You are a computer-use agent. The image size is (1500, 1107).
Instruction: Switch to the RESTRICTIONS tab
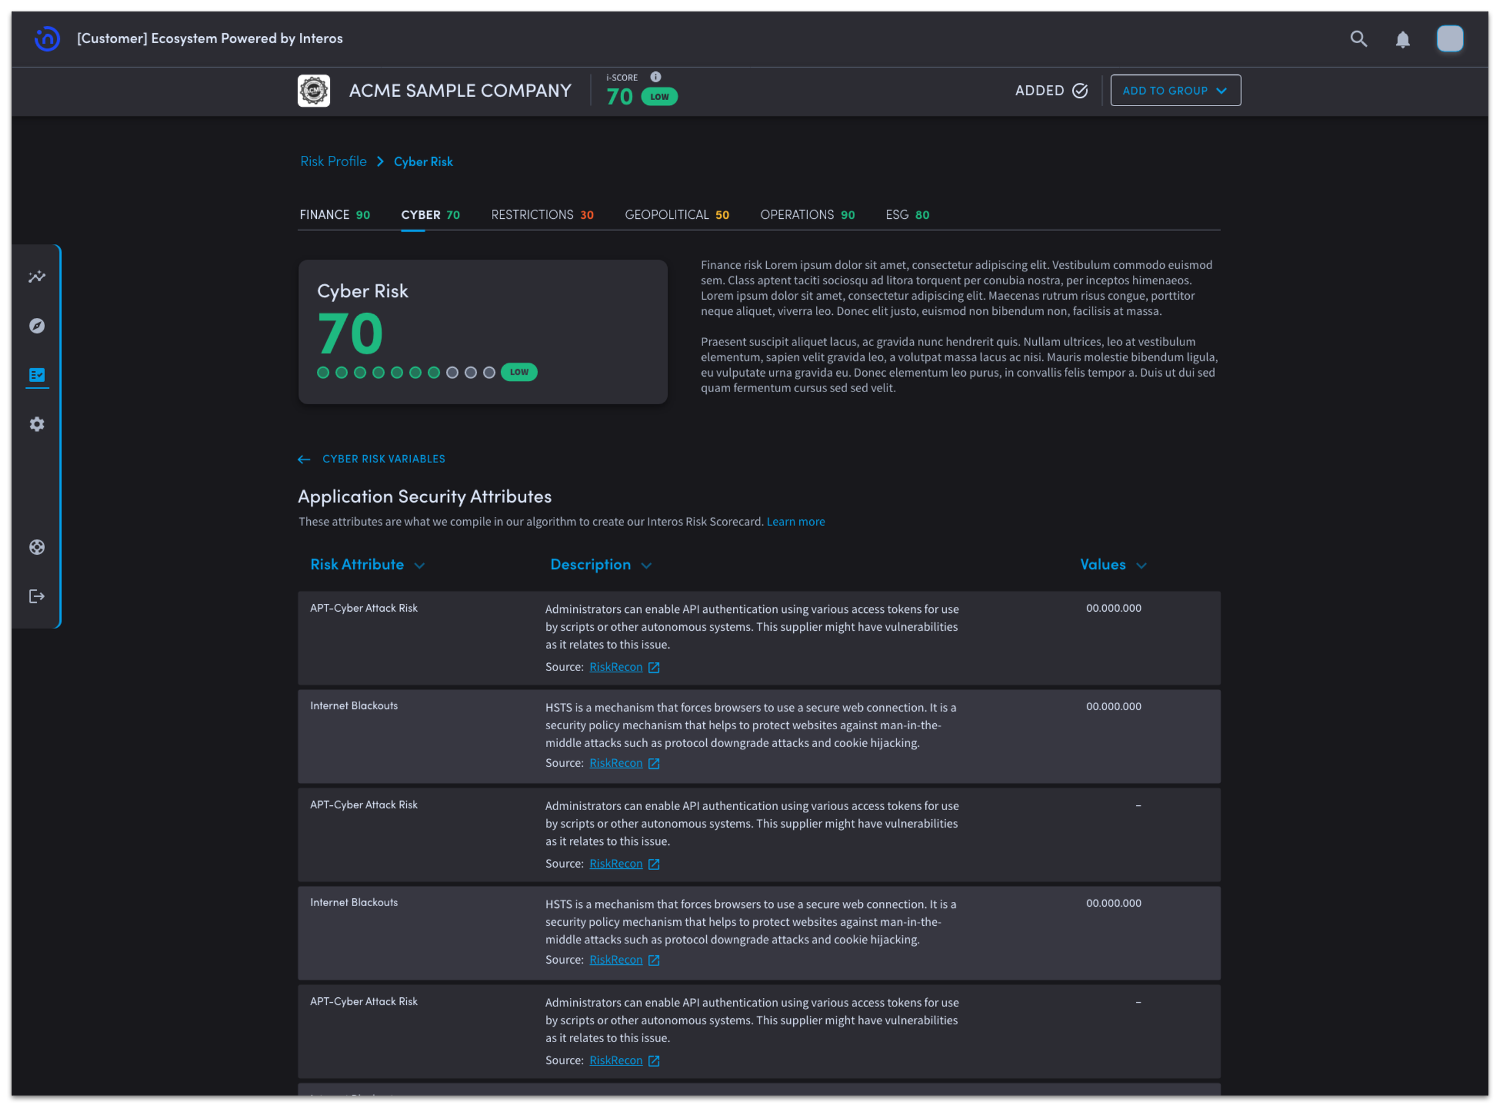tap(542, 215)
